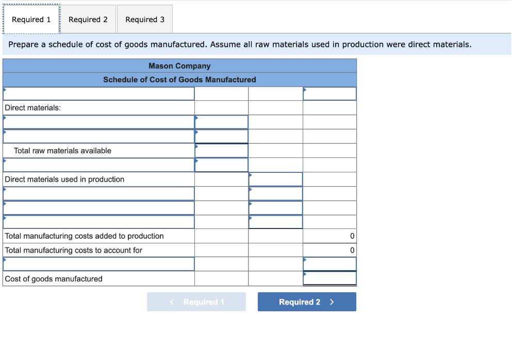Image resolution: width=528 pixels, height=337 pixels.
Task: Select Cost of goods manufactured amount field
Action: [329, 278]
